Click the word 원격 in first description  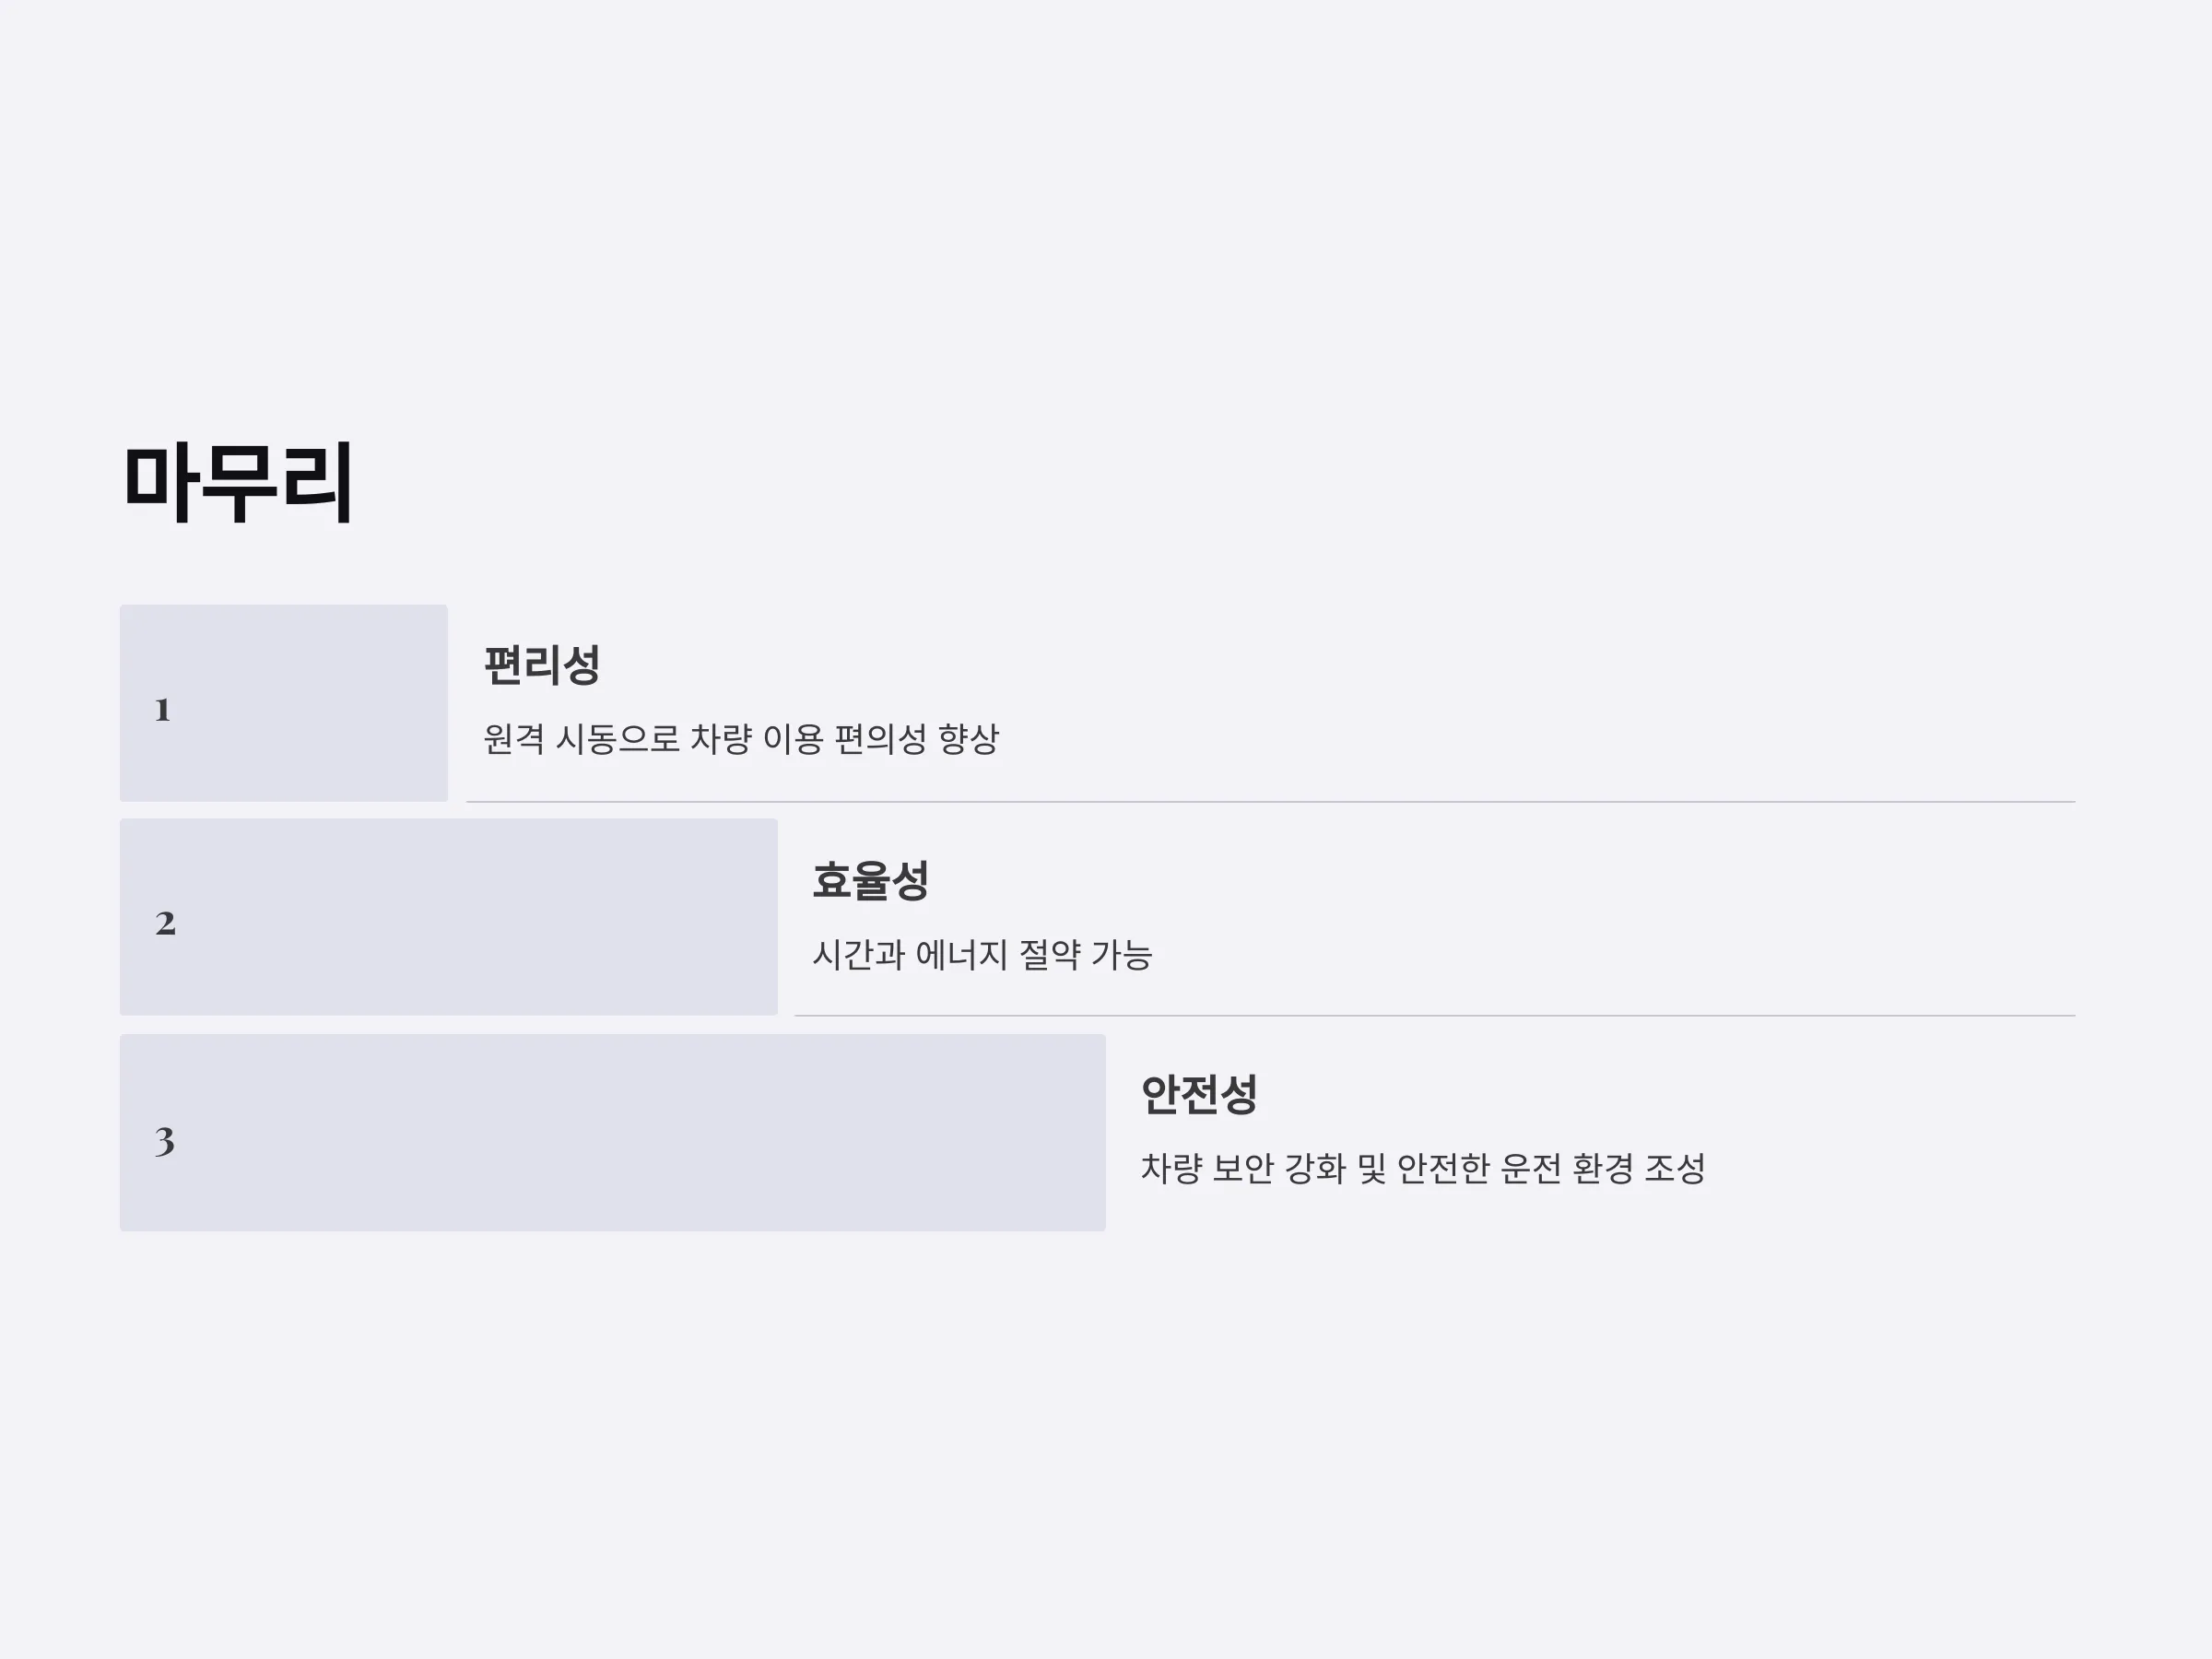514,739
